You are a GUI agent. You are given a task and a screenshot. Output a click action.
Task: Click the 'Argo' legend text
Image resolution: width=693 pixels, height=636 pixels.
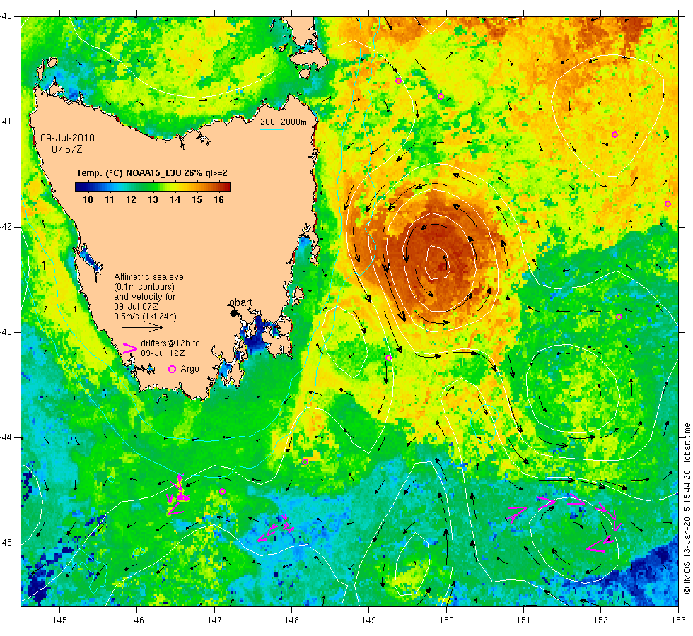point(190,369)
